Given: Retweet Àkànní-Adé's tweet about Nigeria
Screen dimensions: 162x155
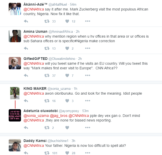Looking at the screenshot, I should (x=47, y=21).
